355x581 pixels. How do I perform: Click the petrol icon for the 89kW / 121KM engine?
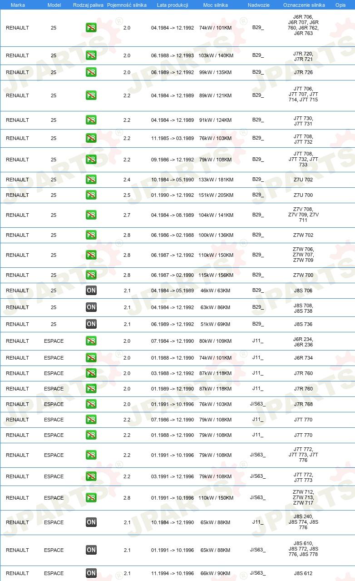[x=91, y=95]
